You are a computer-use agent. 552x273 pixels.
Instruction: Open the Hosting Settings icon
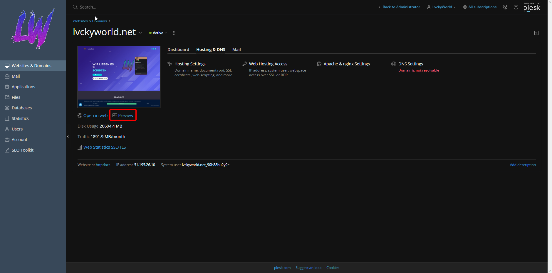170,64
